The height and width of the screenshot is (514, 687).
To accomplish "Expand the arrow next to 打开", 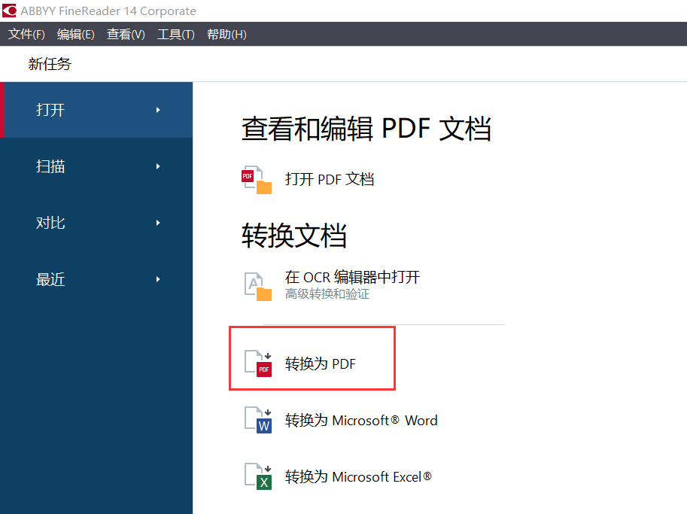I will tap(158, 110).
